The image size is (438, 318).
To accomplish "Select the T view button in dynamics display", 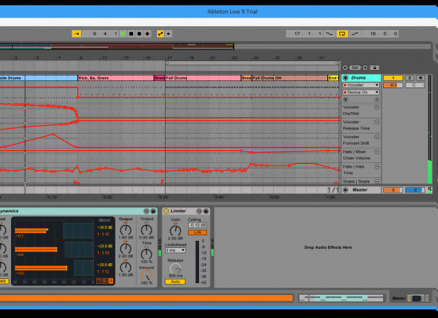I will (99, 281).
